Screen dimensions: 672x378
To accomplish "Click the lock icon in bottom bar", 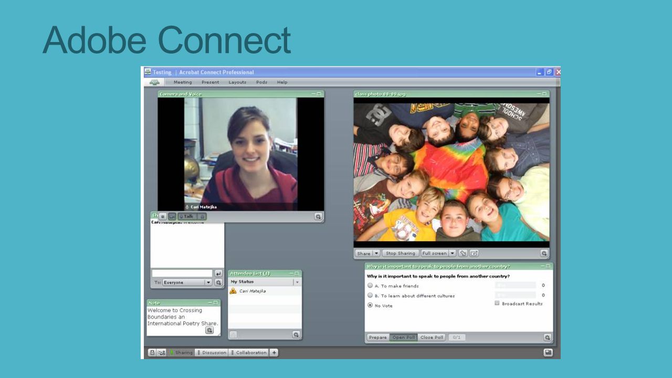I will click(152, 353).
